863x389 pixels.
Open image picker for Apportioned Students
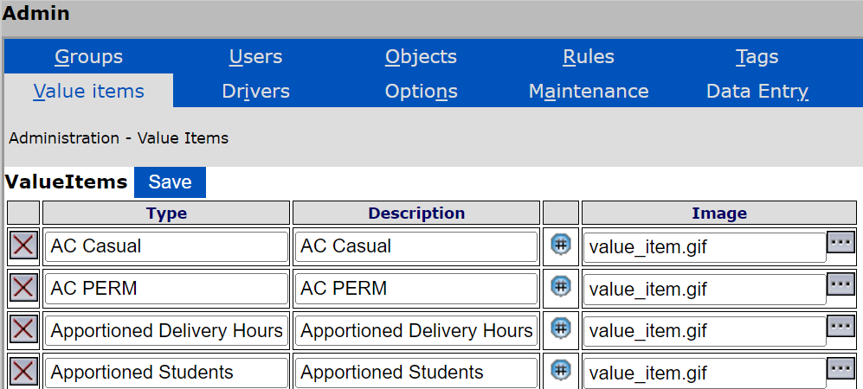coord(840,368)
